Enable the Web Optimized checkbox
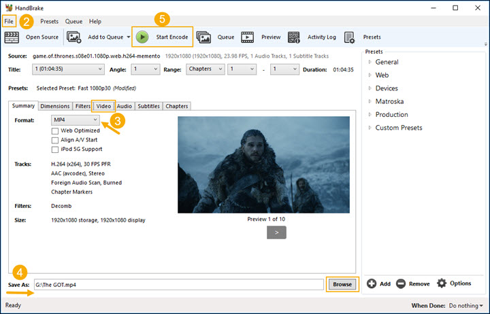490x314 pixels. point(55,130)
